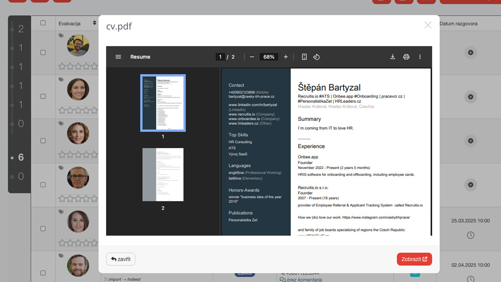Screen dimensions: 501x282
Task: Add interview date for fourth candidate row
Action: [470, 185]
